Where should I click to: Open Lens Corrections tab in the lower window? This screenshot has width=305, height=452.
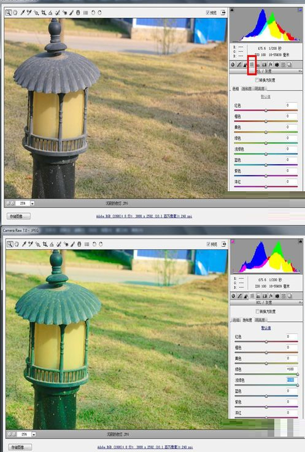click(264, 296)
